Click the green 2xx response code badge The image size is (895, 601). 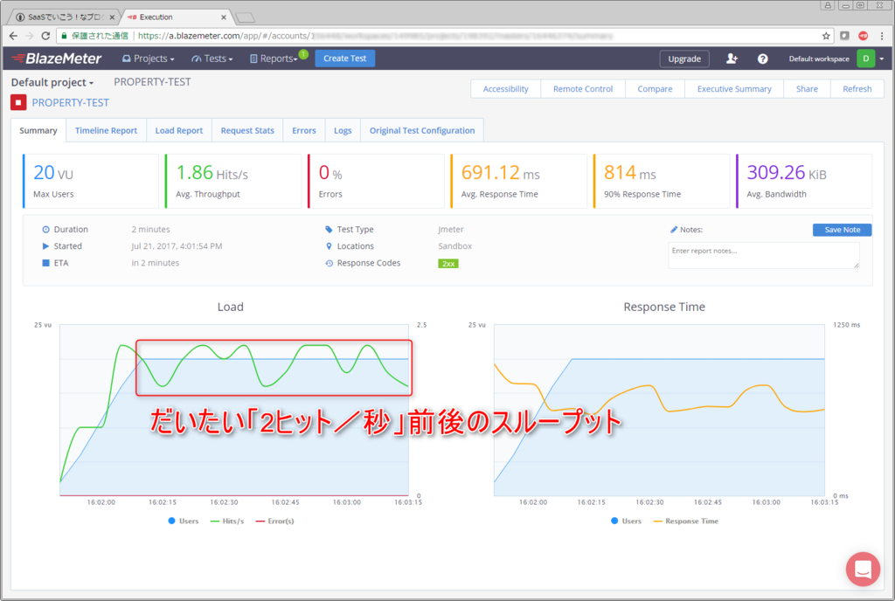448,264
